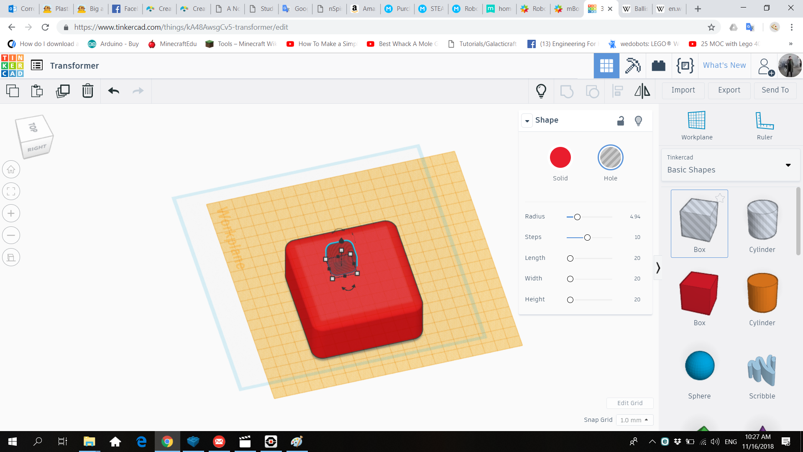Open the Snap Grid dropdown

coord(634,420)
